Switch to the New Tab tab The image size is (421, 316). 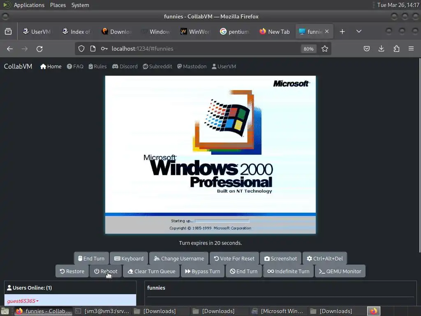coord(275,32)
